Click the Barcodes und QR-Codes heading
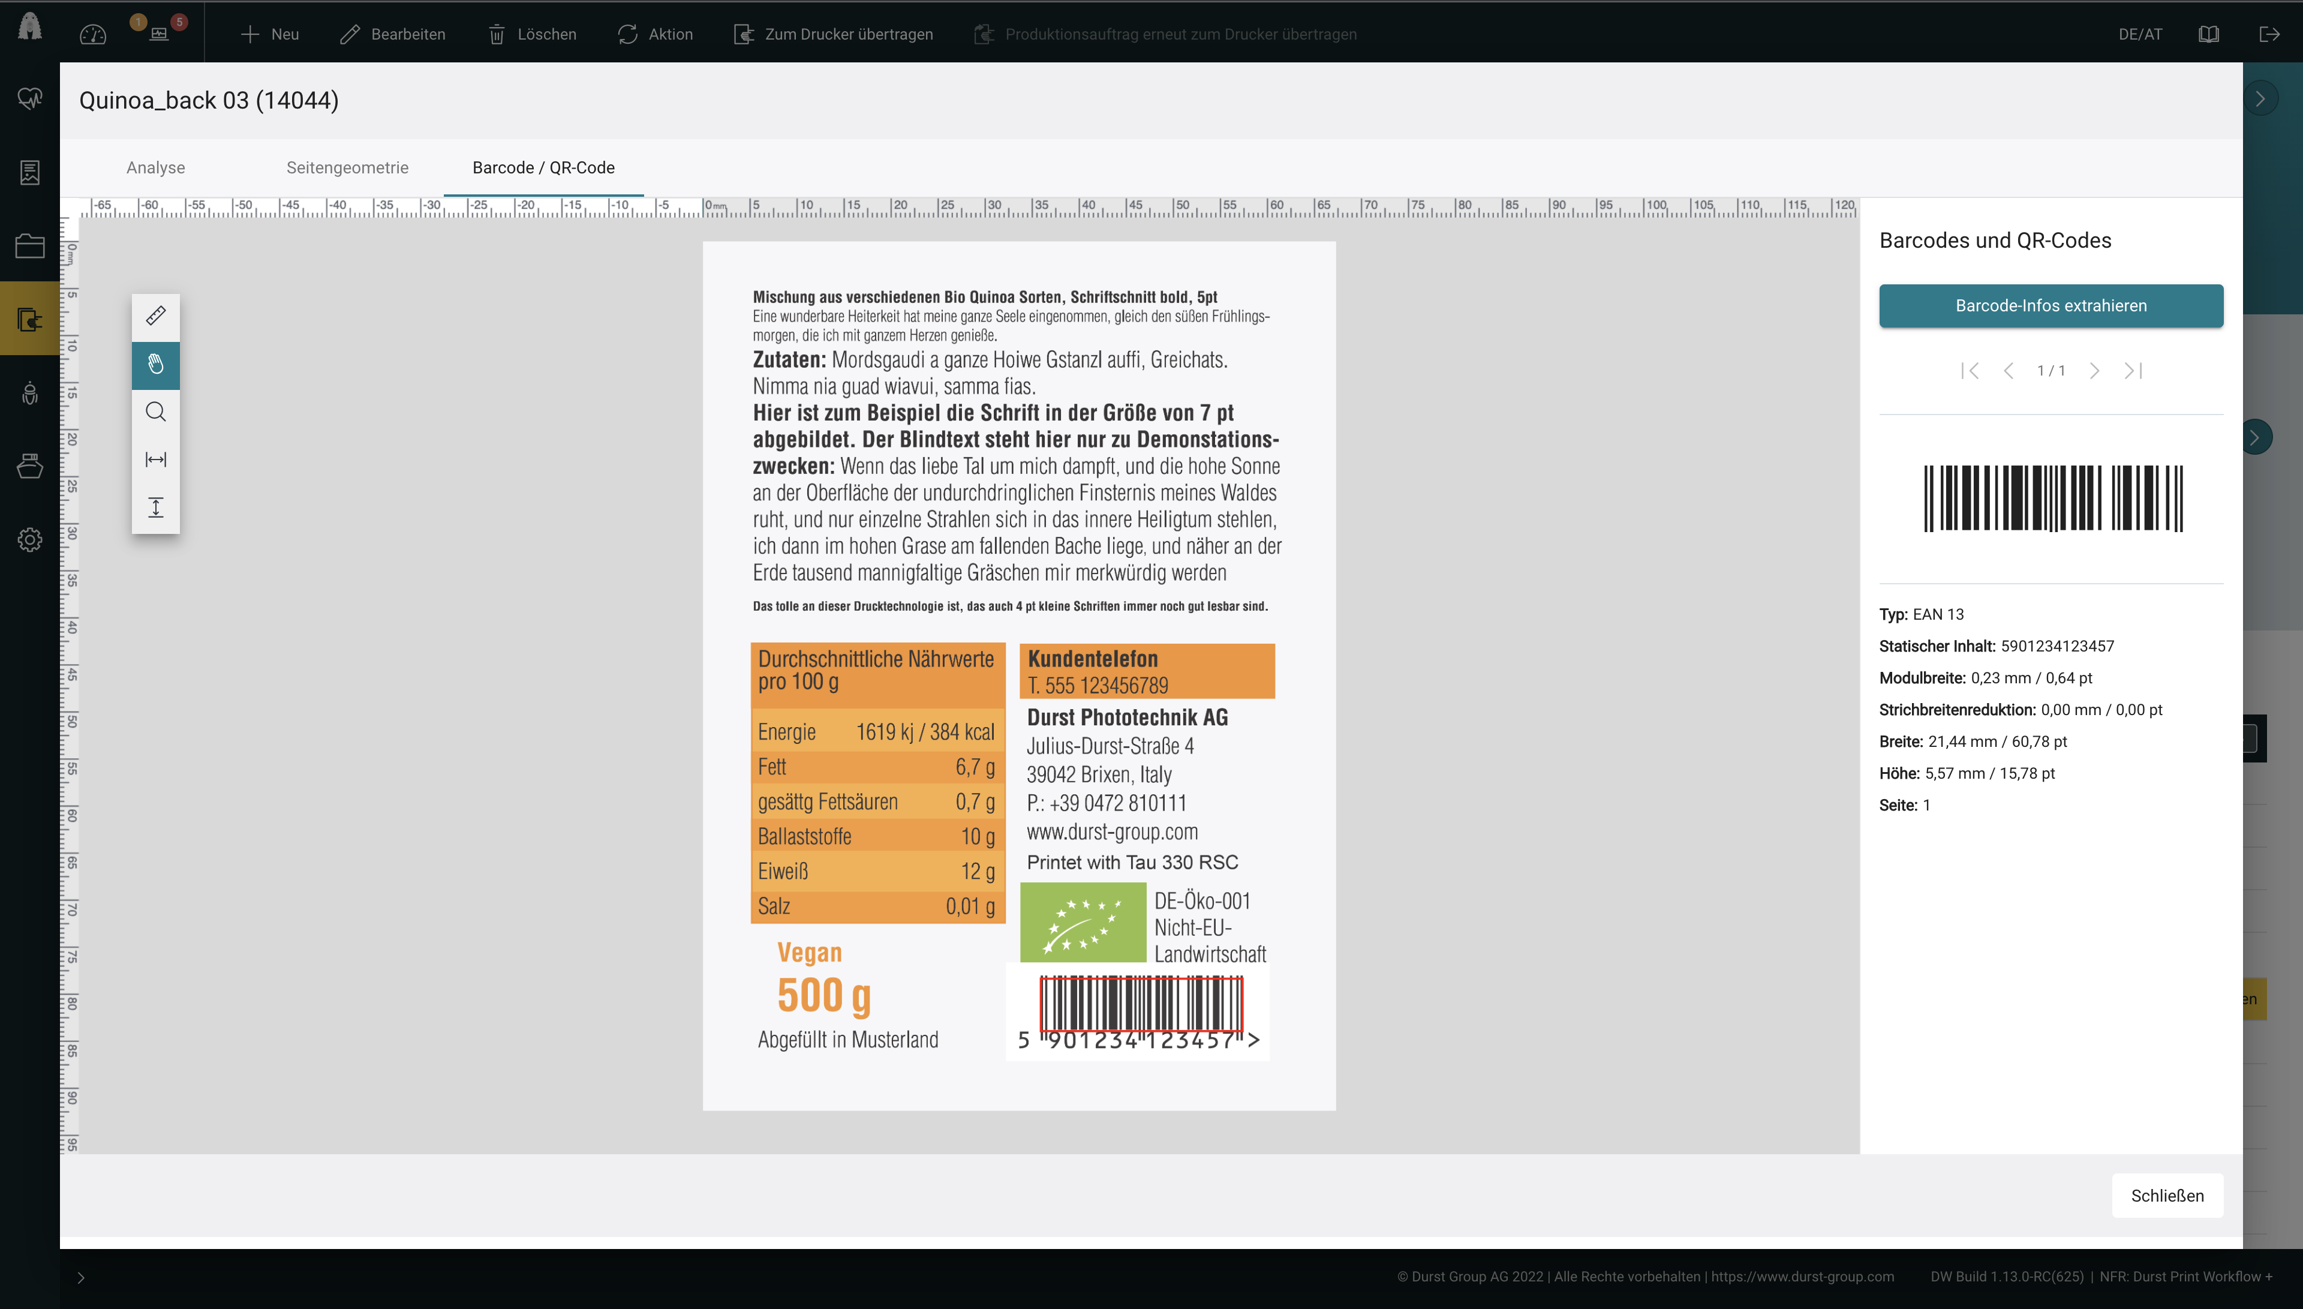The image size is (2303, 1309). pos(1995,240)
